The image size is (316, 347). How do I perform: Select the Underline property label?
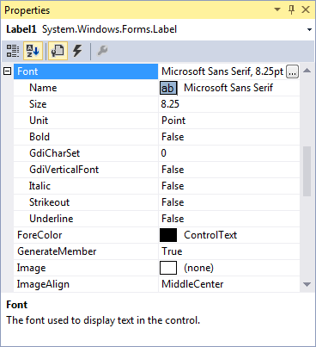point(52,219)
